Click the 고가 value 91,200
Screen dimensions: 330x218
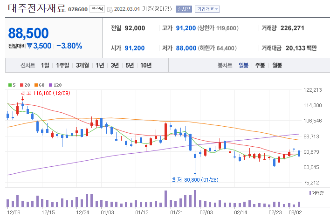[x=186, y=28]
